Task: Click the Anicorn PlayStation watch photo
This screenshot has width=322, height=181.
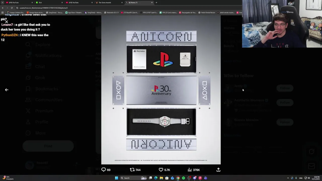Action: (x=161, y=90)
